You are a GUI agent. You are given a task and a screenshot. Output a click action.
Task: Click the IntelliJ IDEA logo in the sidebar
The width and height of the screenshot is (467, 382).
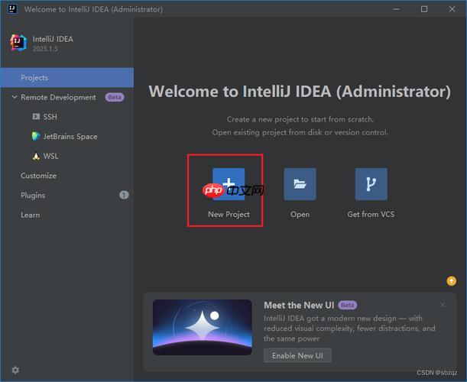click(x=18, y=43)
